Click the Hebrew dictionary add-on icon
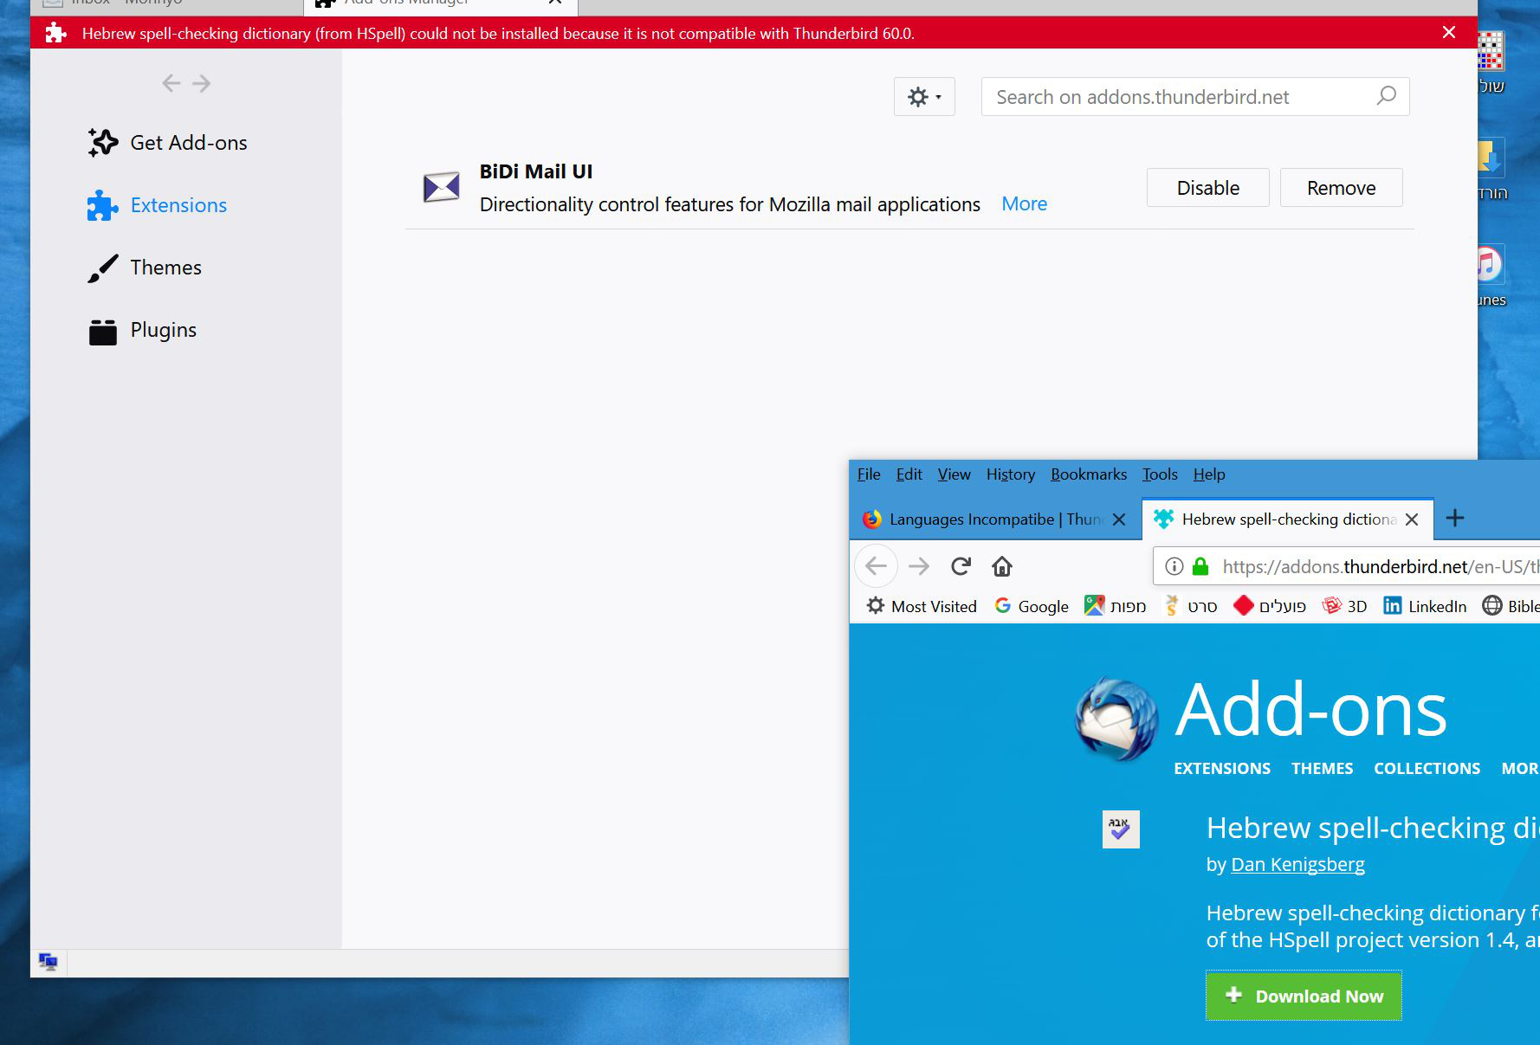Image resolution: width=1540 pixels, height=1045 pixels. coord(1121,829)
